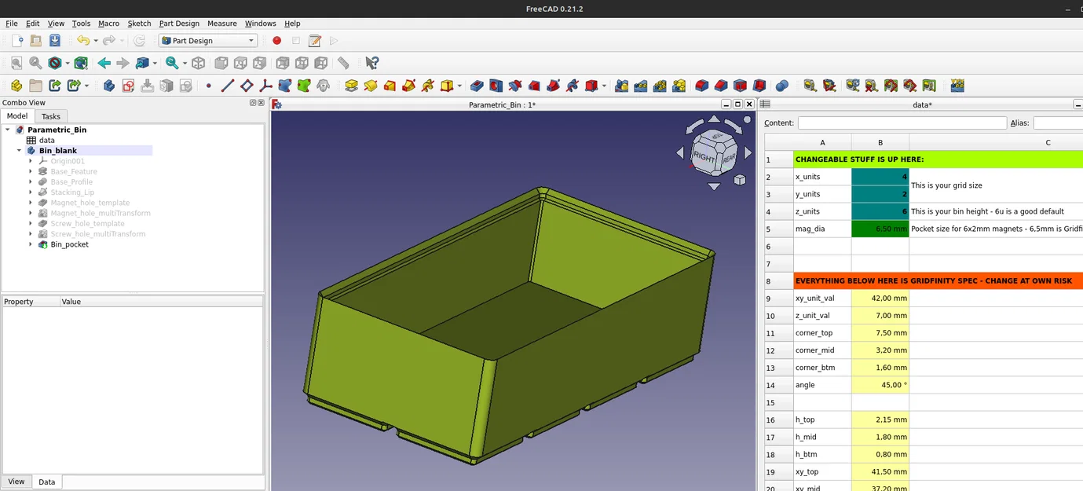Screen dimensions: 1083x491
Task: Save the document
Action: pos(54,40)
